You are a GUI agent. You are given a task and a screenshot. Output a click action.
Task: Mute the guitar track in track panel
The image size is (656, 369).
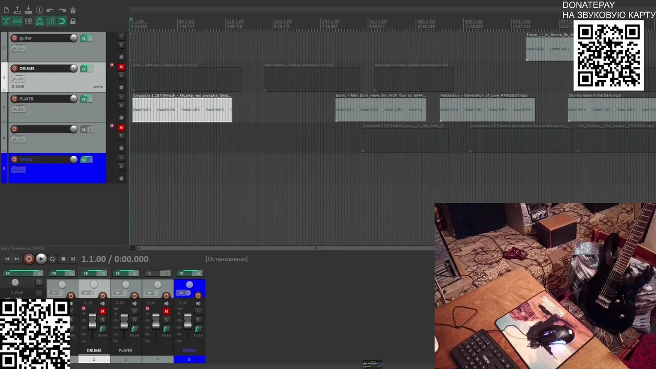coord(121,36)
